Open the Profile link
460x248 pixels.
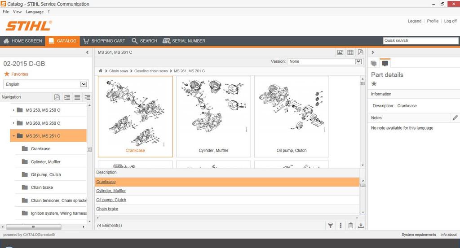[x=433, y=21]
